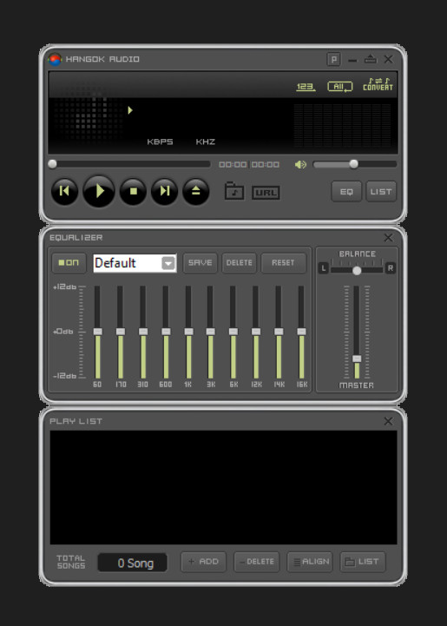Stop playback with the Stop button
The height and width of the screenshot is (626, 447).
[x=133, y=191]
